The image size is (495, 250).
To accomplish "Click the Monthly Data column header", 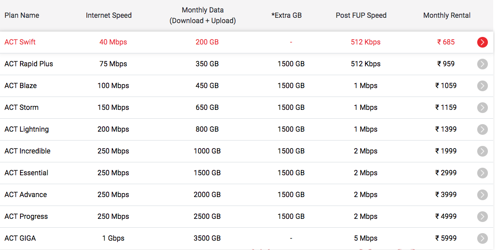I will (x=203, y=15).
